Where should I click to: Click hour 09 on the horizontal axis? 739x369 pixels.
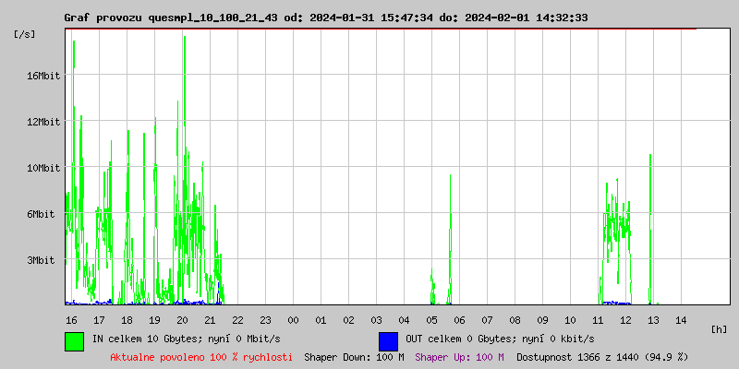click(542, 320)
